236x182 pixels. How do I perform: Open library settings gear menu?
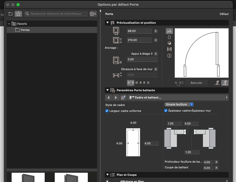click(93, 14)
